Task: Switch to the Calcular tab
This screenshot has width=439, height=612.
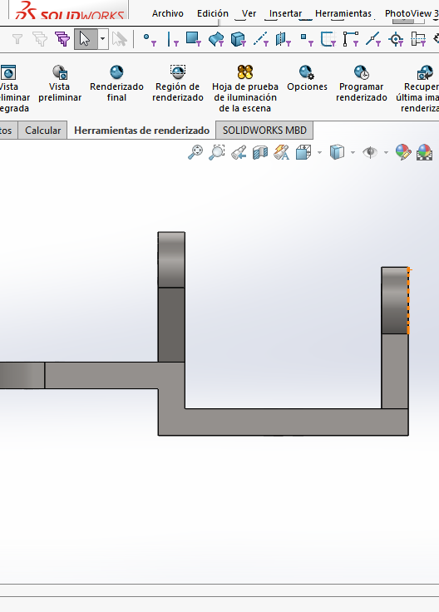Action: tap(42, 131)
